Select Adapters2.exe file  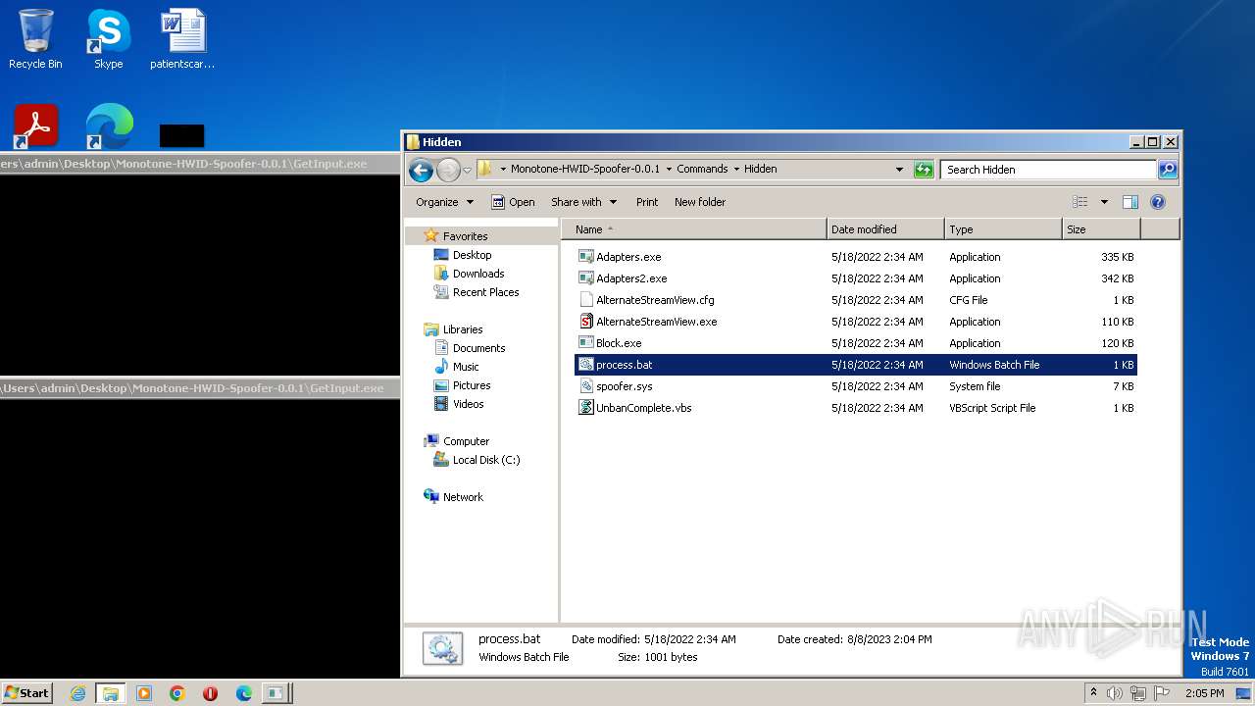[x=855, y=278]
